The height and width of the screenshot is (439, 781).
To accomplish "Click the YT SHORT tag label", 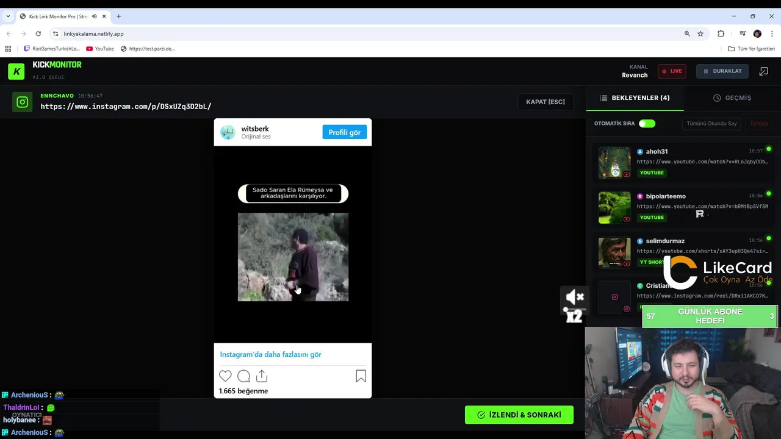I will coord(651,262).
